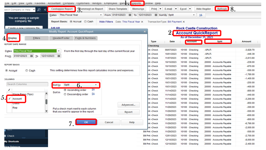Open the dialog Dates This Fiscal Year dropdown
This screenshot has height=150, width=266.
click(x=59, y=51)
